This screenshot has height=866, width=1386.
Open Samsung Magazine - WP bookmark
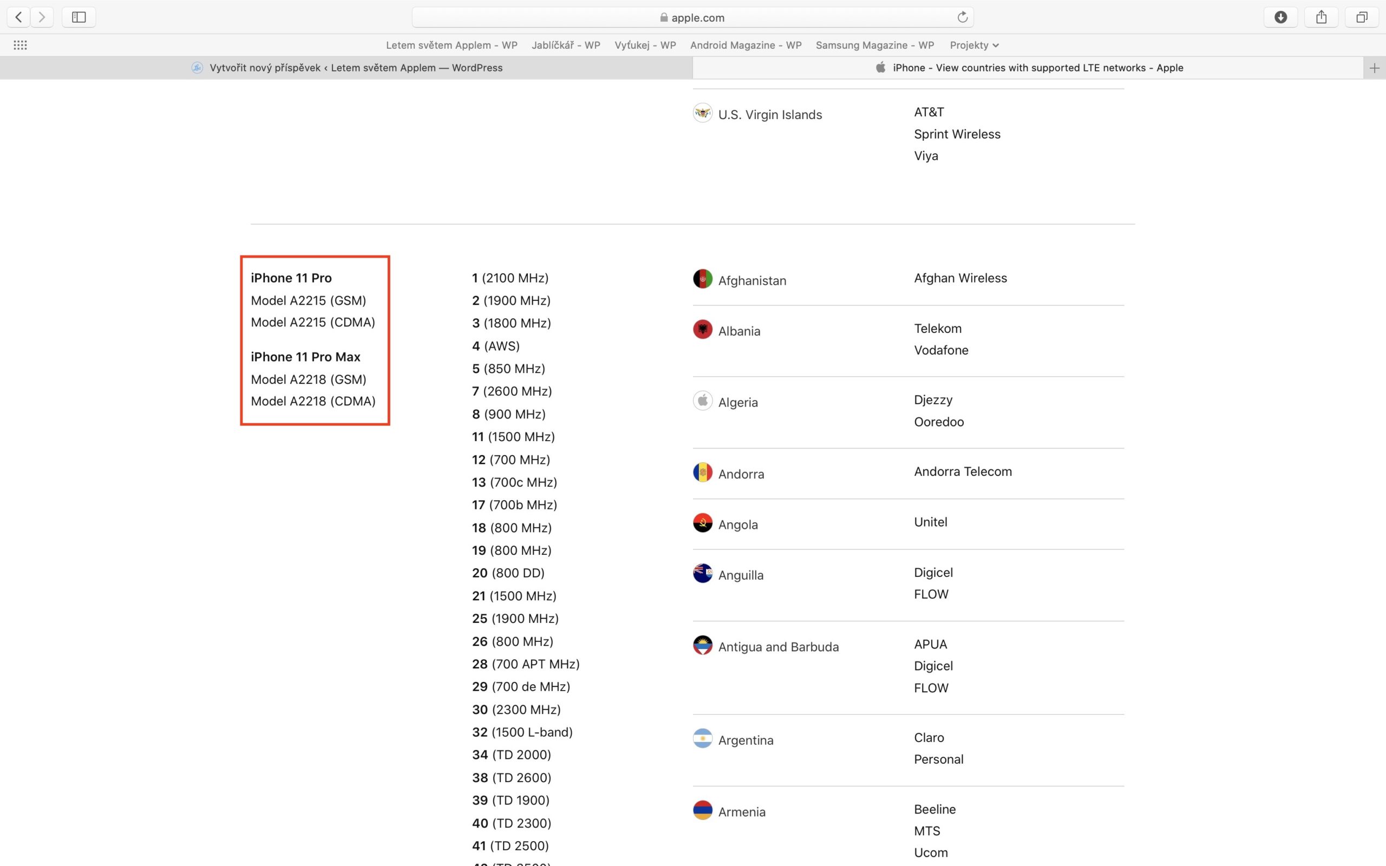click(x=874, y=45)
